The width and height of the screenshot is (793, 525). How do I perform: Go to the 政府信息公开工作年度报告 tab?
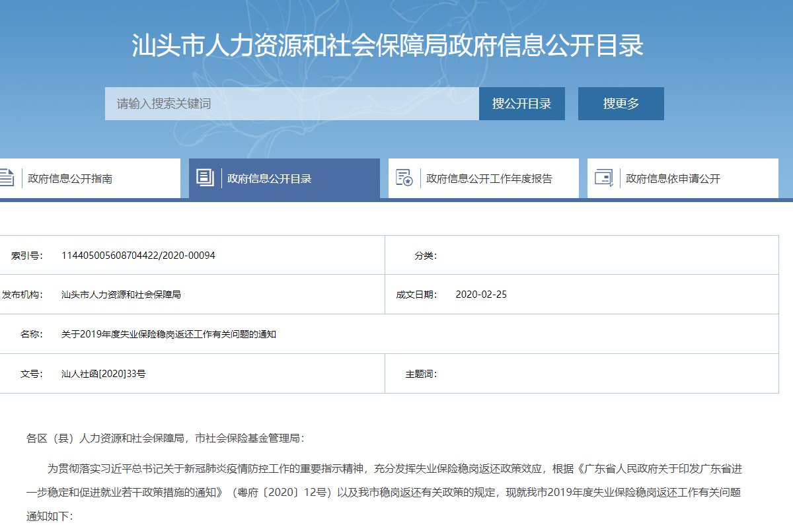489,178
